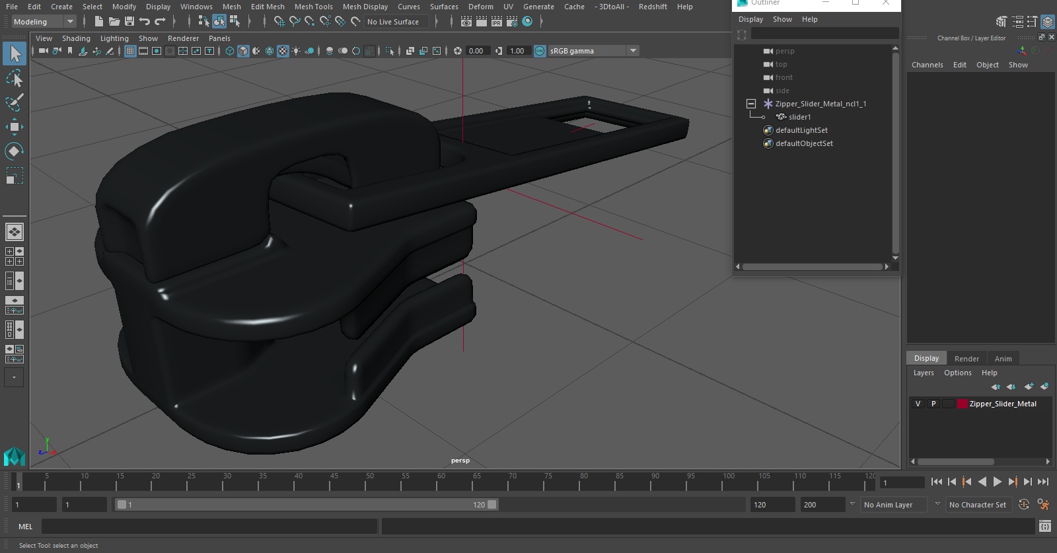Select slider1 in the Outliner
Screen dimensions: 1057x553
[x=799, y=117]
